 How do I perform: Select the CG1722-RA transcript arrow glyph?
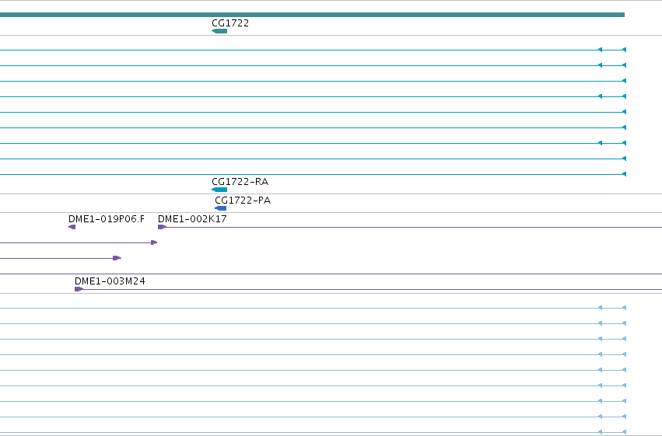tap(219, 190)
